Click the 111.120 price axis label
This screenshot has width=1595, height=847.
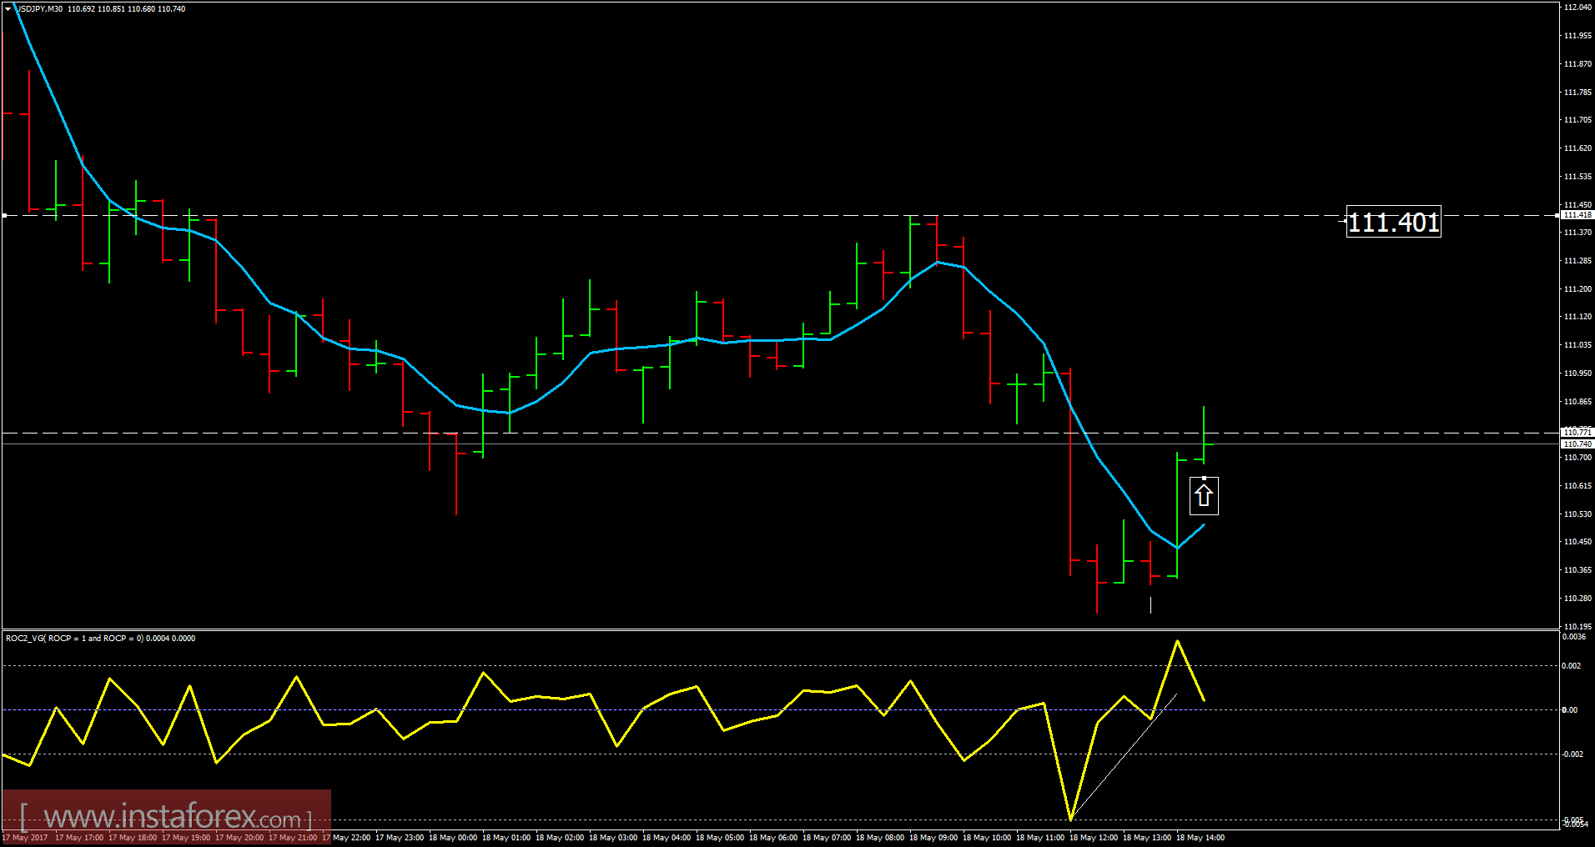[x=1577, y=317]
